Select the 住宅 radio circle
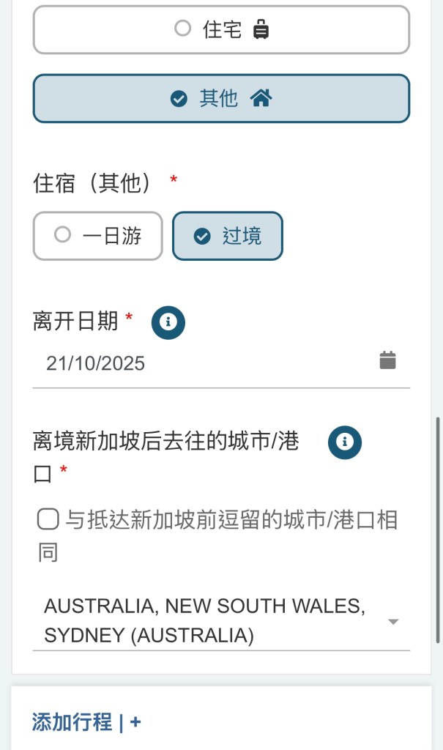This screenshot has width=443, height=750. pyautogui.click(x=182, y=29)
